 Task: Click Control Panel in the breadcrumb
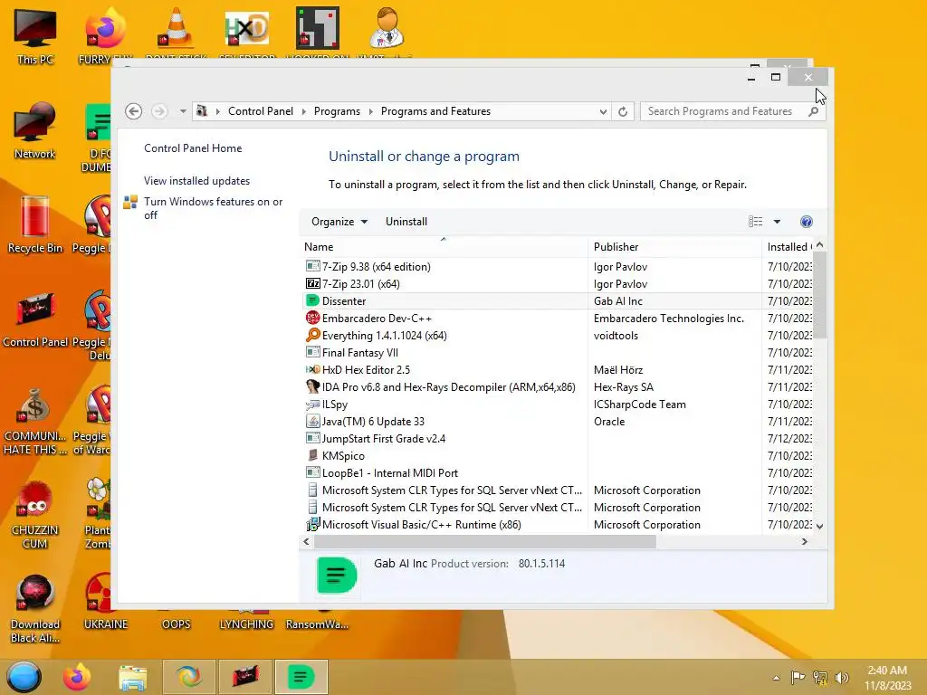261,111
